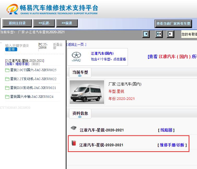Select the 当前车型 tab

(80, 73)
